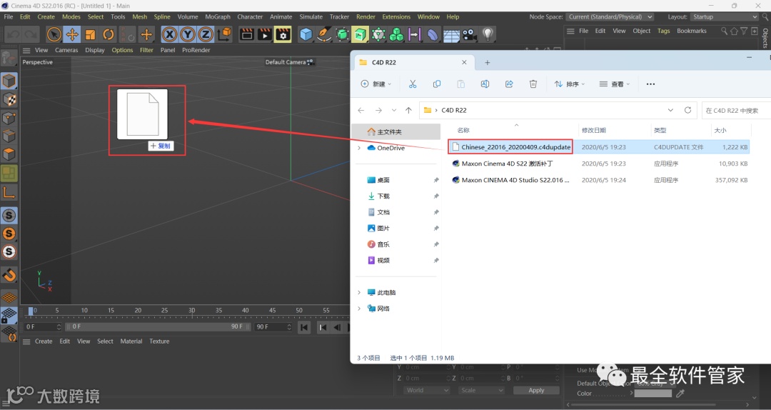
Task: Open the 查看 view dropdown
Action: tap(615, 84)
